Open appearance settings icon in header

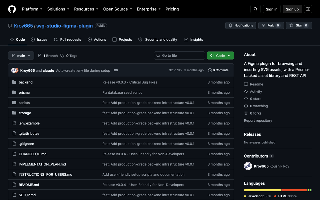(308, 9)
